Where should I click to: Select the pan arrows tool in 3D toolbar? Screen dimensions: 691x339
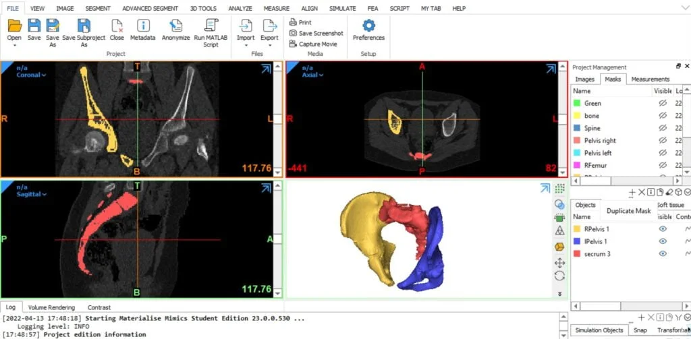point(559,263)
